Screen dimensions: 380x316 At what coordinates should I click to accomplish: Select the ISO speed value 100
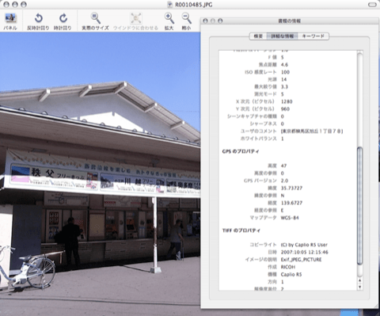285,72
